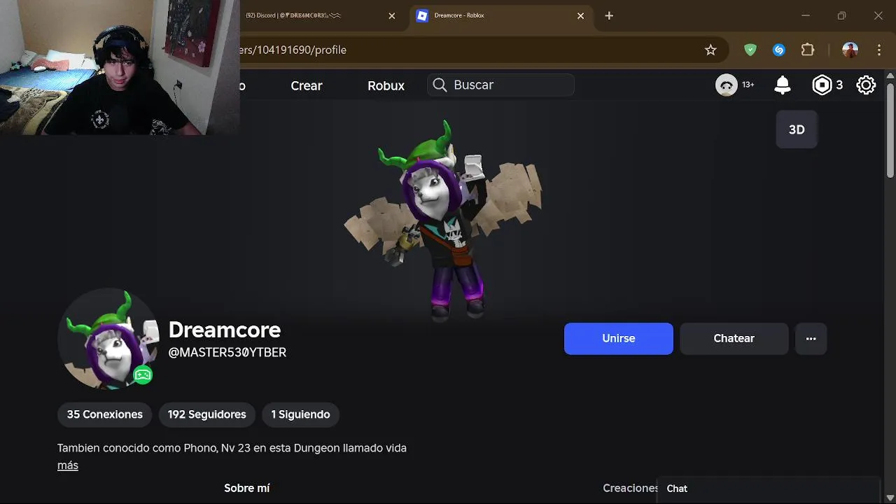Click the bio text about Phono
Screen dimensions: 896x504
point(232,448)
